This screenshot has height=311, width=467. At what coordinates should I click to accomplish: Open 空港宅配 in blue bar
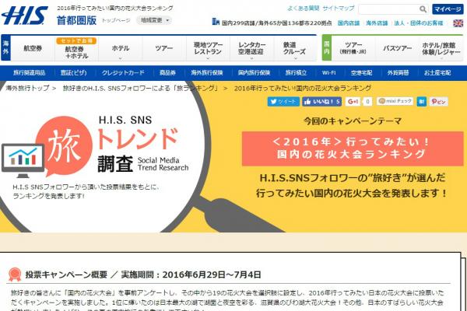(x=361, y=72)
